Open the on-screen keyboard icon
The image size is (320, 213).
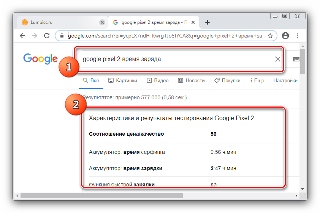[x=296, y=59]
